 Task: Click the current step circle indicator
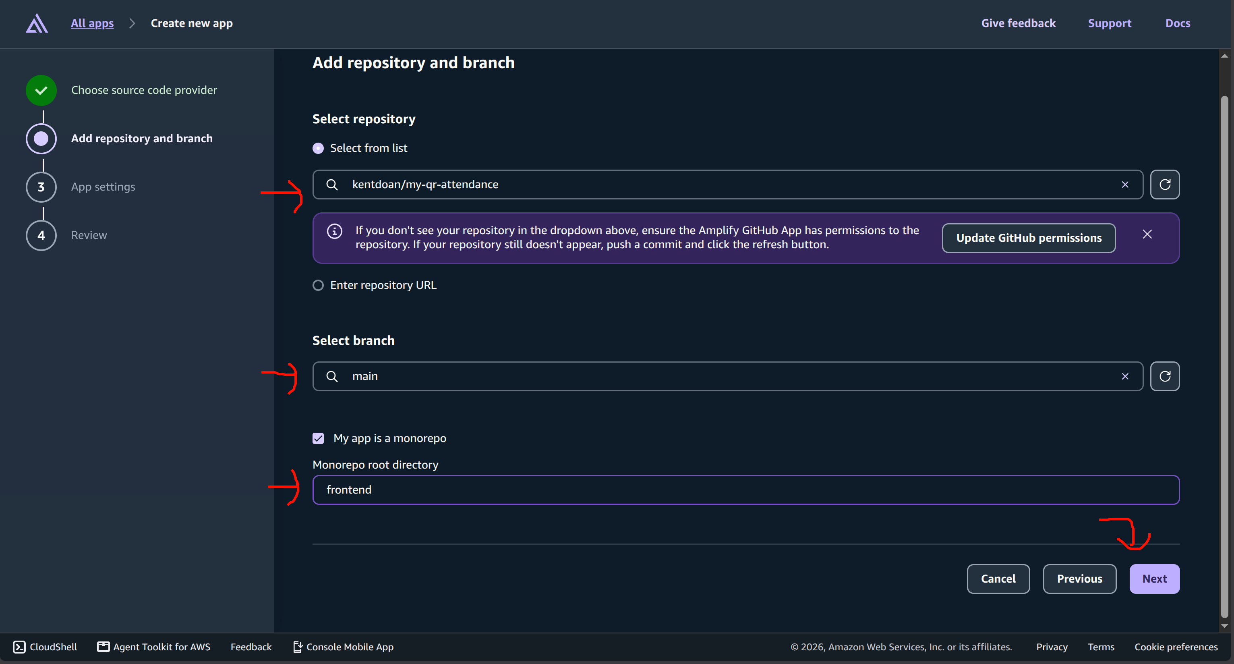click(x=41, y=139)
